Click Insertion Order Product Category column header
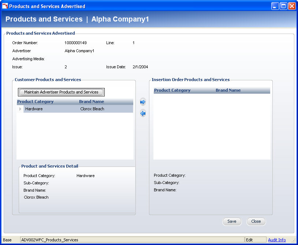Image resolution: width=298 pixels, height=245 pixels. 172,90
